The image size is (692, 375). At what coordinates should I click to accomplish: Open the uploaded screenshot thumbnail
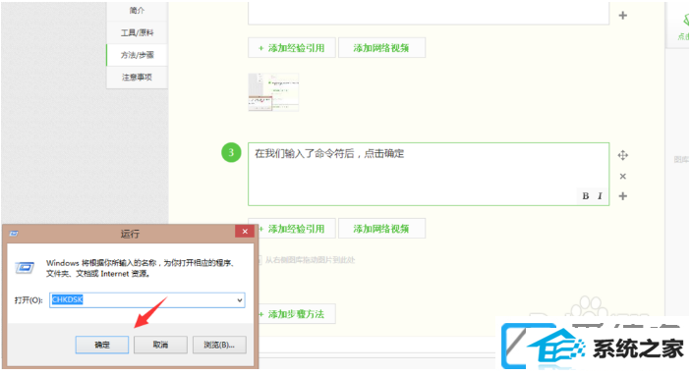pos(273,92)
